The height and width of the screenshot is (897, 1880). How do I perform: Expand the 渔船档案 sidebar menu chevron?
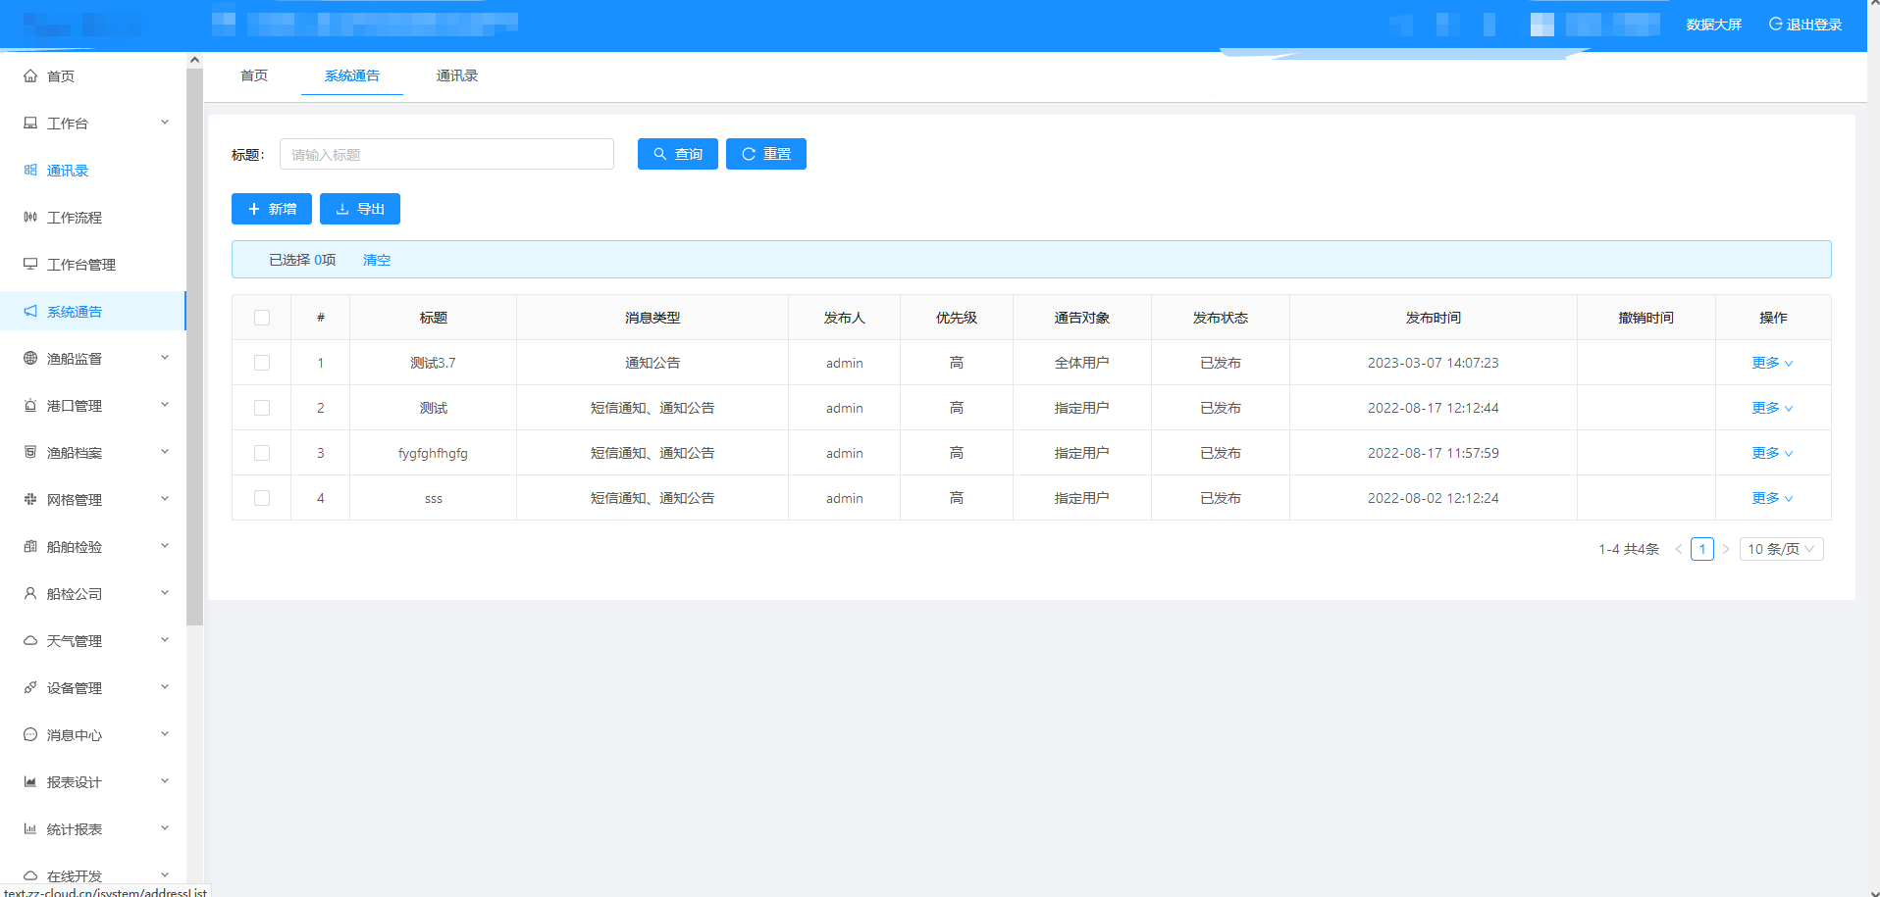point(165,452)
